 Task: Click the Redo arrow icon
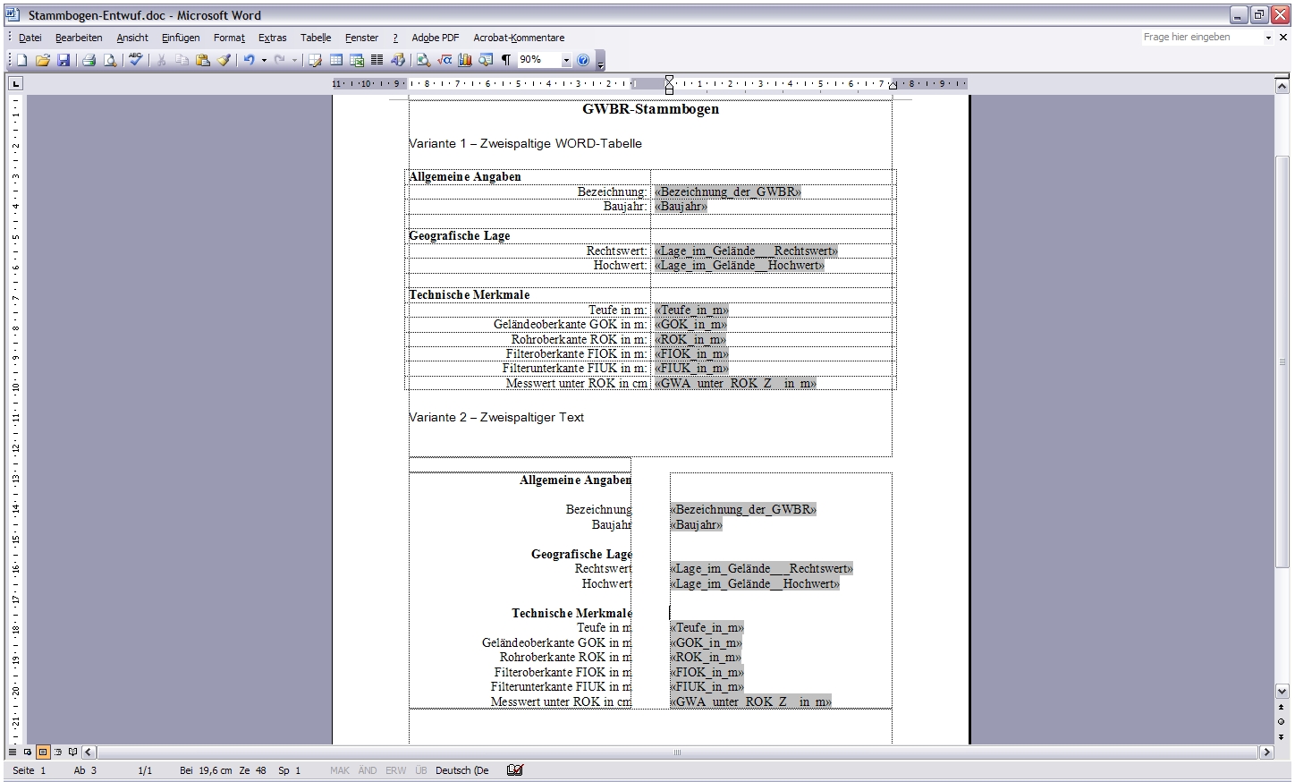point(280,60)
